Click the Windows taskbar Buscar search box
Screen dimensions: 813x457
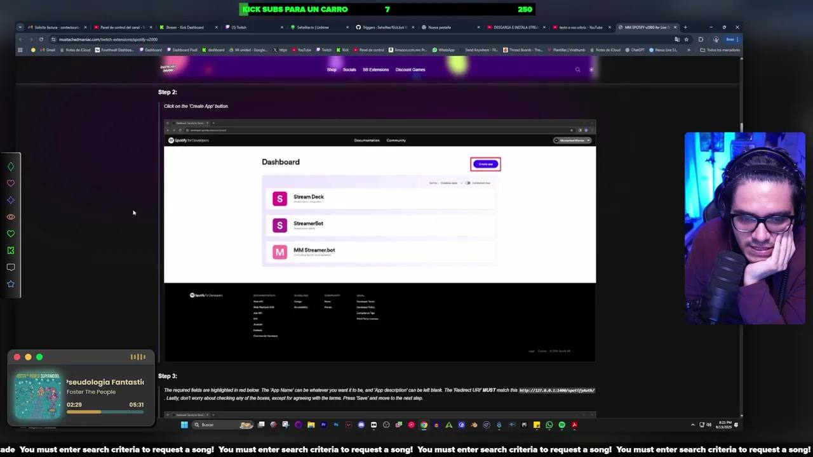(x=222, y=425)
